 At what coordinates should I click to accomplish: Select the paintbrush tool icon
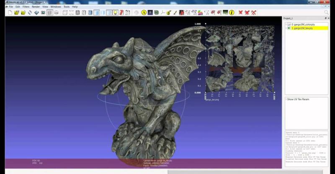coord(175,13)
